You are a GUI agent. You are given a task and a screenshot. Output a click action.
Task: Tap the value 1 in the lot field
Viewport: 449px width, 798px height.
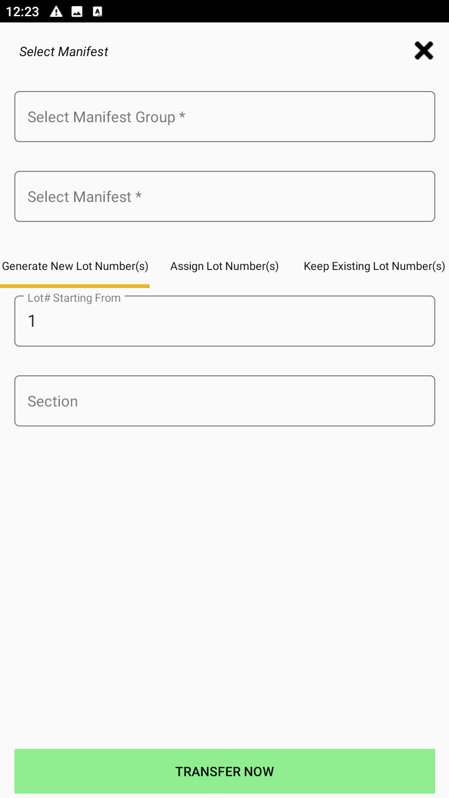(x=32, y=321)
